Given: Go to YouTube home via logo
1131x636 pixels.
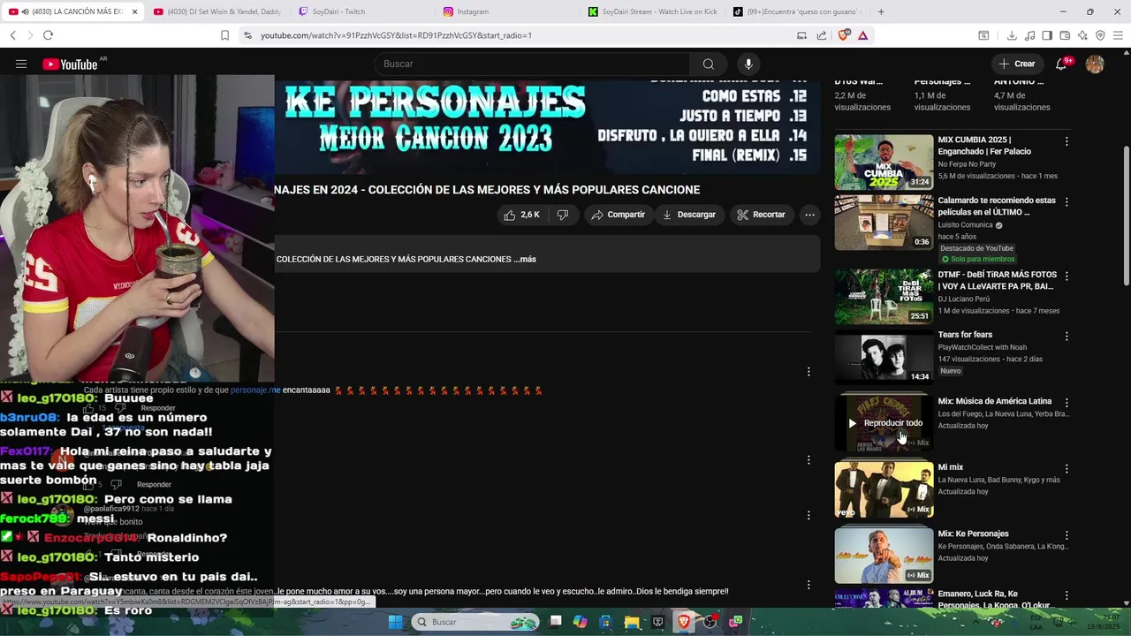Looking at the screenshot, I should pyautogui.click(x=70, y=64).
